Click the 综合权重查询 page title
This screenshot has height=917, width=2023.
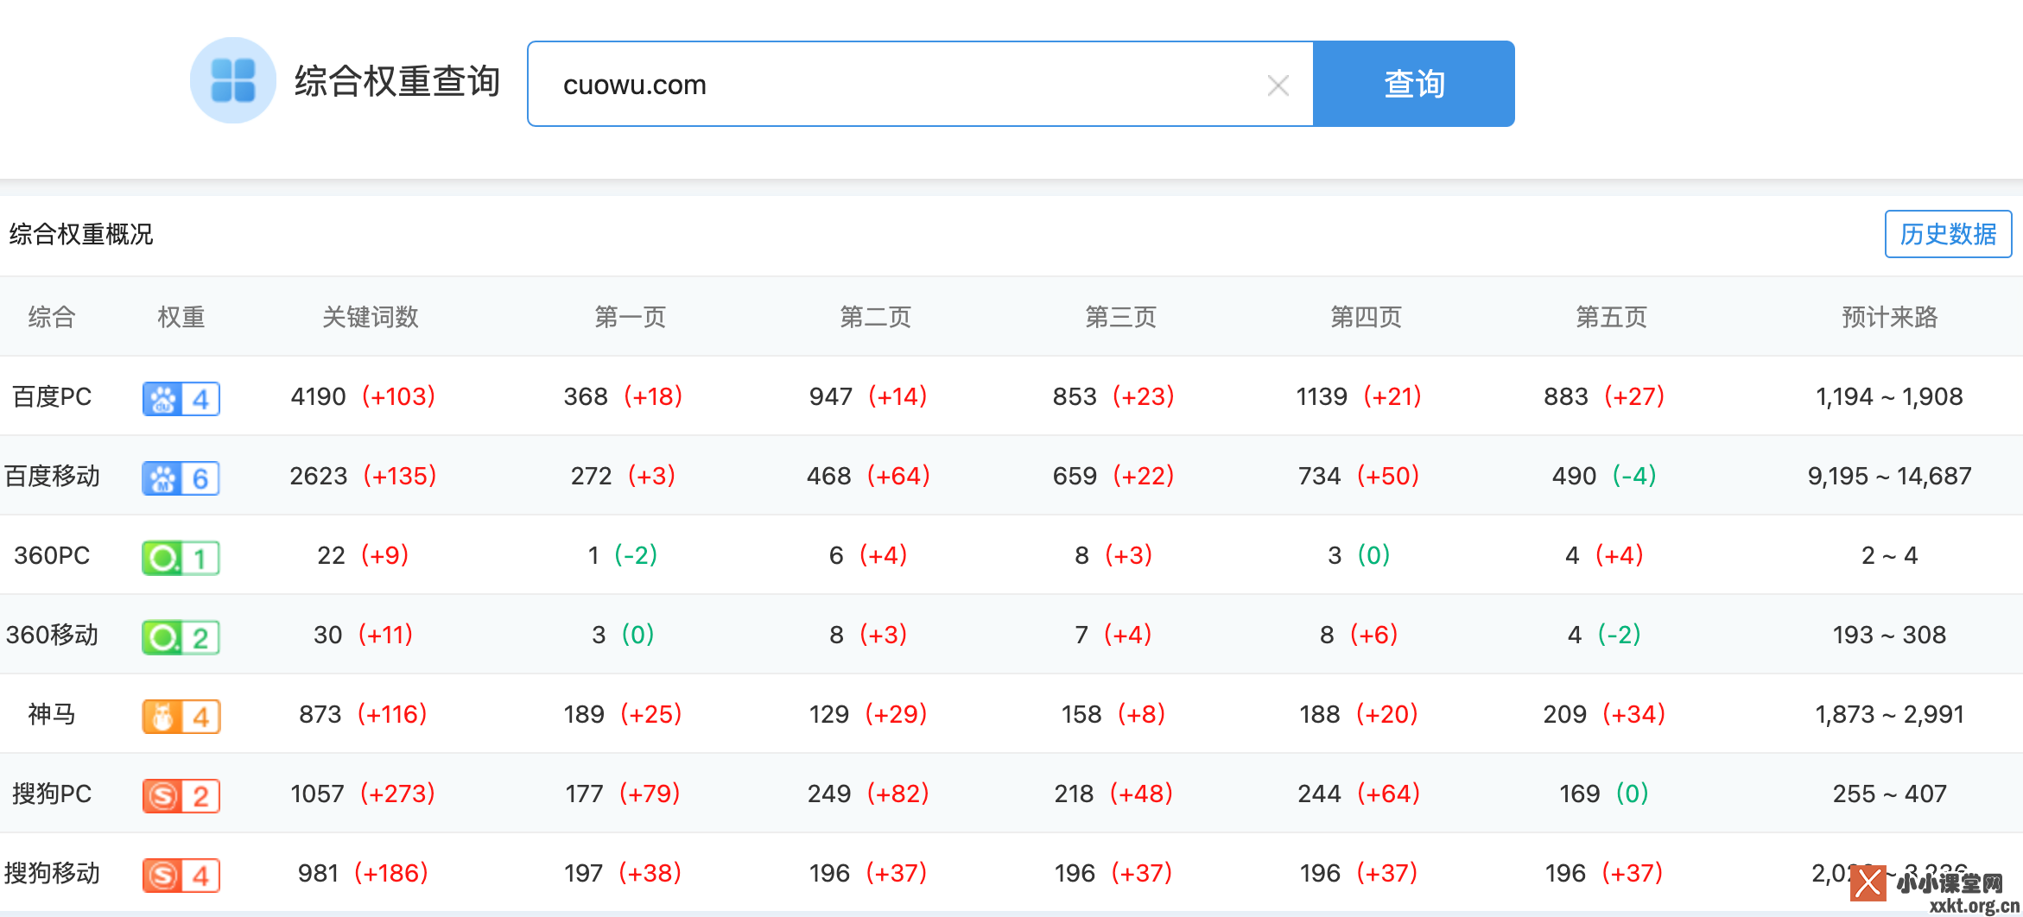coord(397,81)
